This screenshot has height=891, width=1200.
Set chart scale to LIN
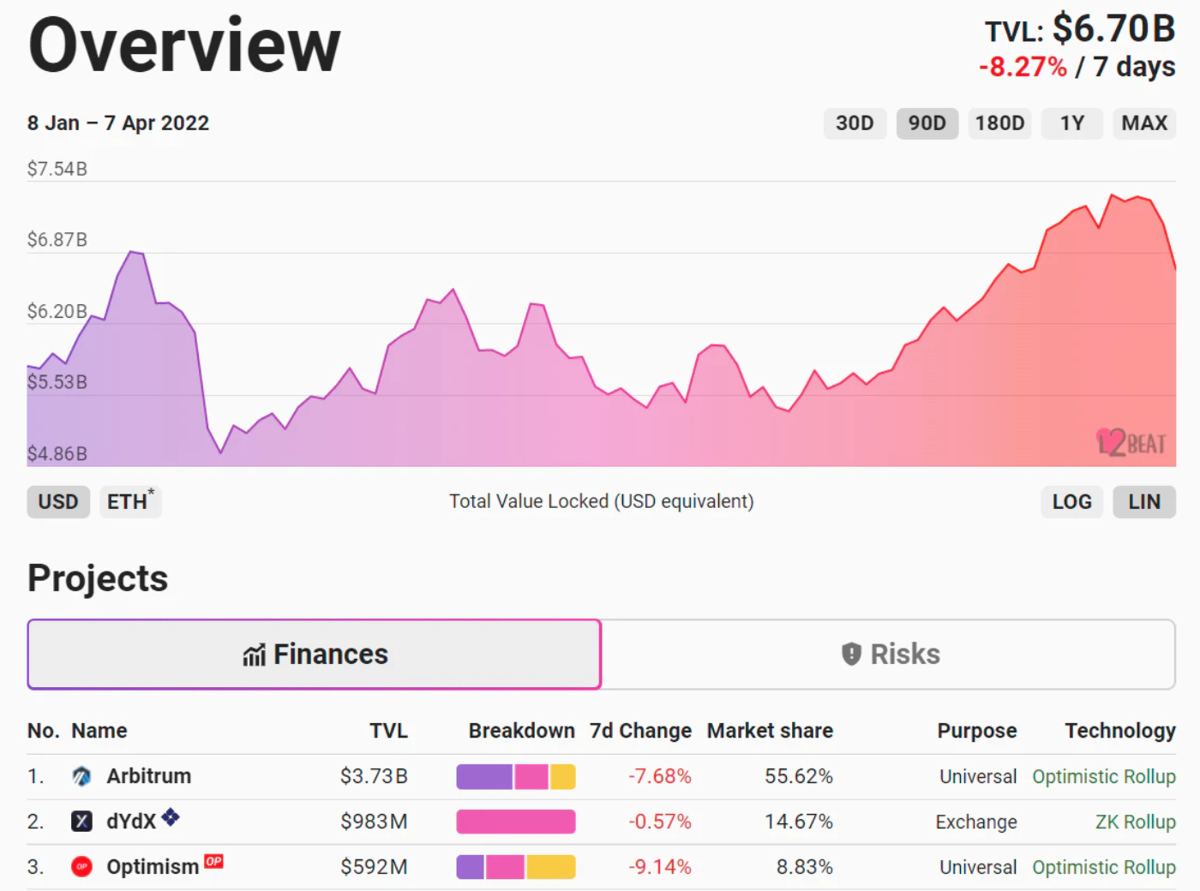(1144, 502)
